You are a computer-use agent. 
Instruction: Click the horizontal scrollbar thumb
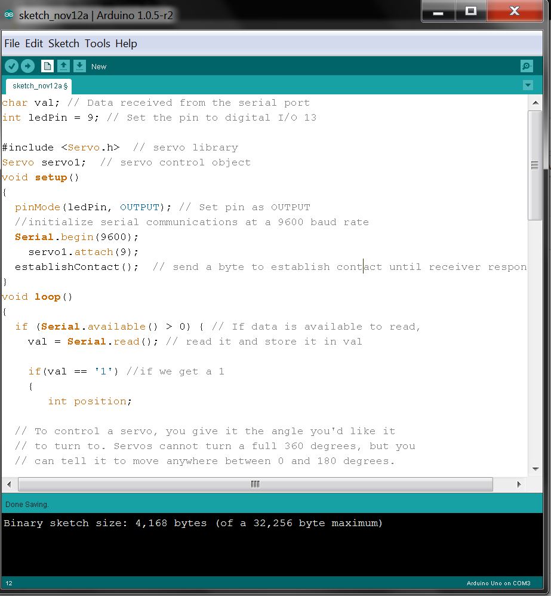(256, 484)
